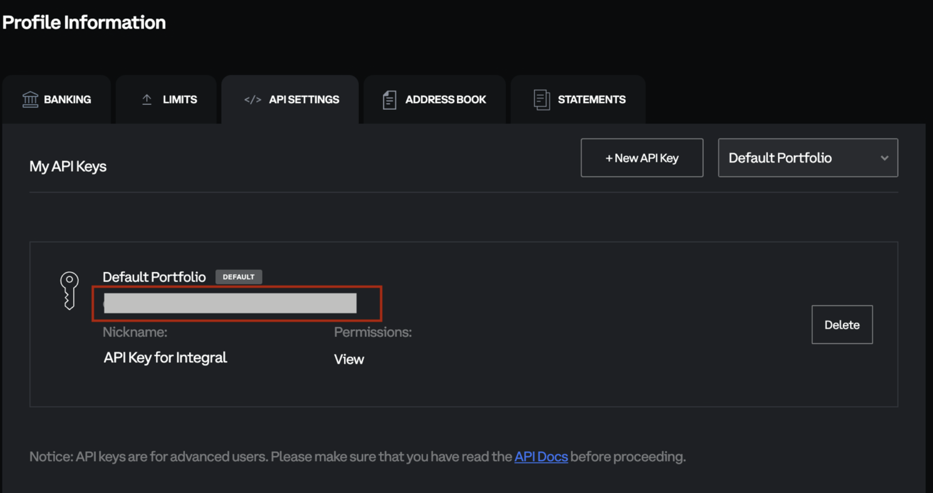Click the code brackets icon in the API Settings tab

[x=253, y=99]
